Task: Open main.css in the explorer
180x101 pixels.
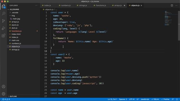Action: pyautogui.click(x=15, y=40)
